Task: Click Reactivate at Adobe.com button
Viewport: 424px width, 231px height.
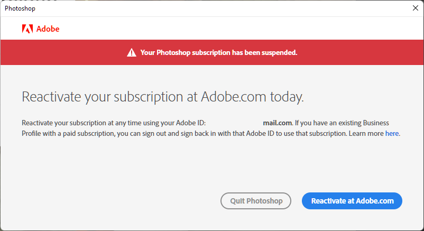Action: 352,201
